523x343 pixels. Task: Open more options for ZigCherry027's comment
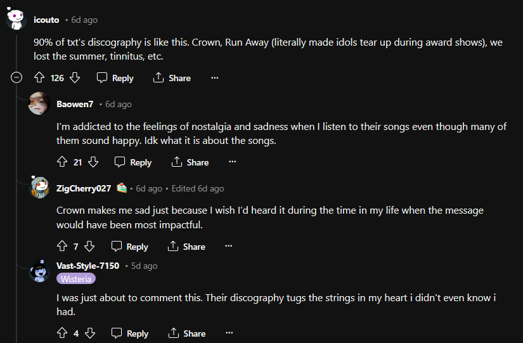pyautogui.click(x=228, y=247)
